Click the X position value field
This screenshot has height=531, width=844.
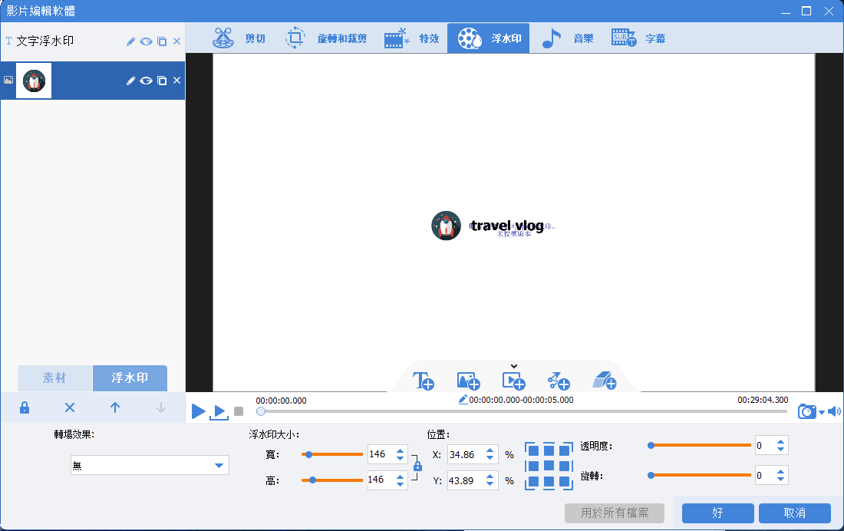point(465,454)
